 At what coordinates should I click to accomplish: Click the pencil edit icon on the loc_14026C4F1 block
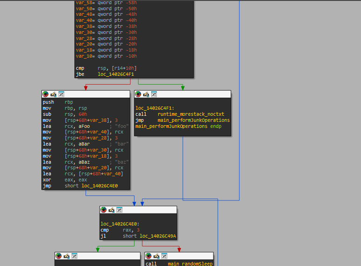146,94
